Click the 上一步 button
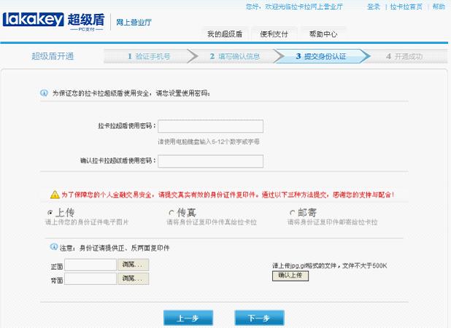 click(188, 318)
